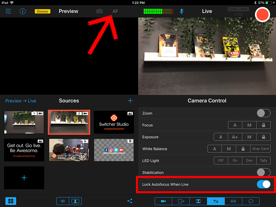The image size is (276, 207).
Task: Tap the live video preview image
Action: point(207,56)
